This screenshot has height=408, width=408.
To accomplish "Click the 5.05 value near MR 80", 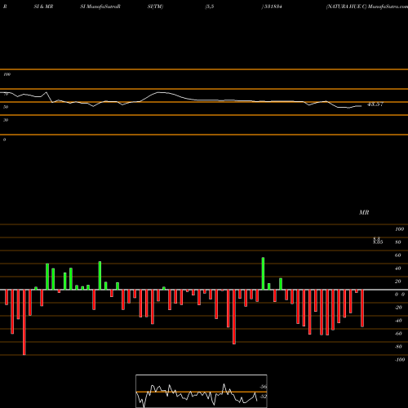I will (x=378, y=242).
